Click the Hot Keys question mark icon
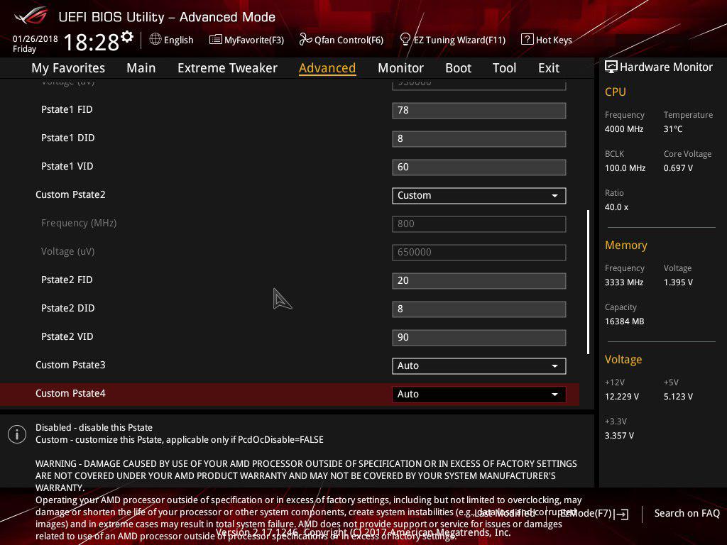The height and width of the screenshot is (545, 727). (528, 39)
